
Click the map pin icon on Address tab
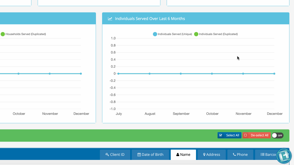tap(204, 155)
